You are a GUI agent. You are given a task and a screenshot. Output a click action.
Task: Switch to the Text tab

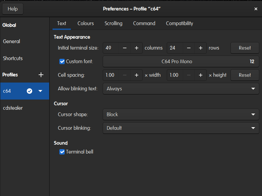click(x=62, y=23)
